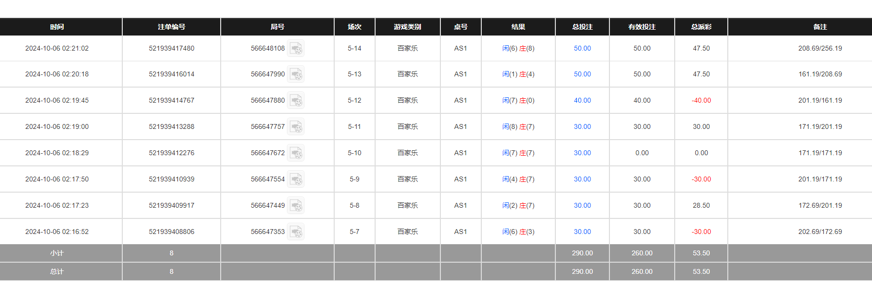Viewport: 872px width, 305px height.
Task: Open video replay for round 566648108
Action: (296, 49)
